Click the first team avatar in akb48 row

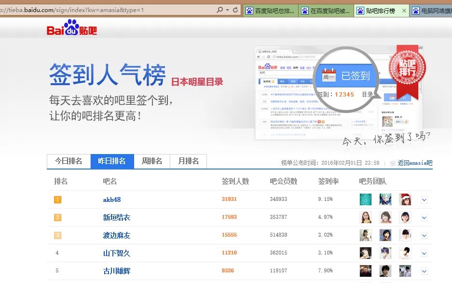(x=366, y=199)
